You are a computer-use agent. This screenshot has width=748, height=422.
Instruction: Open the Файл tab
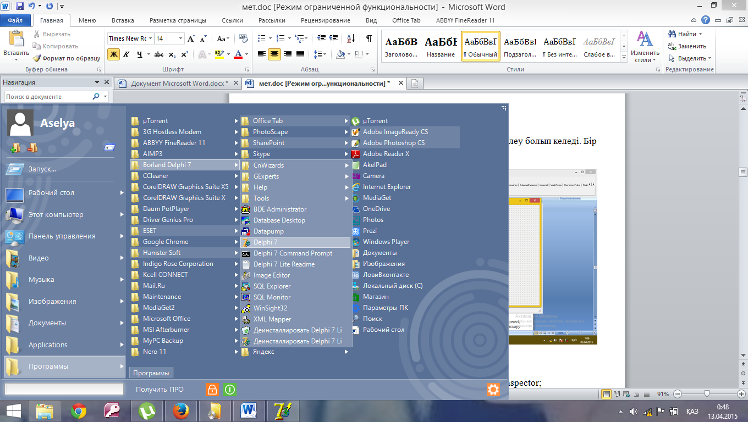tap(15, 20)
